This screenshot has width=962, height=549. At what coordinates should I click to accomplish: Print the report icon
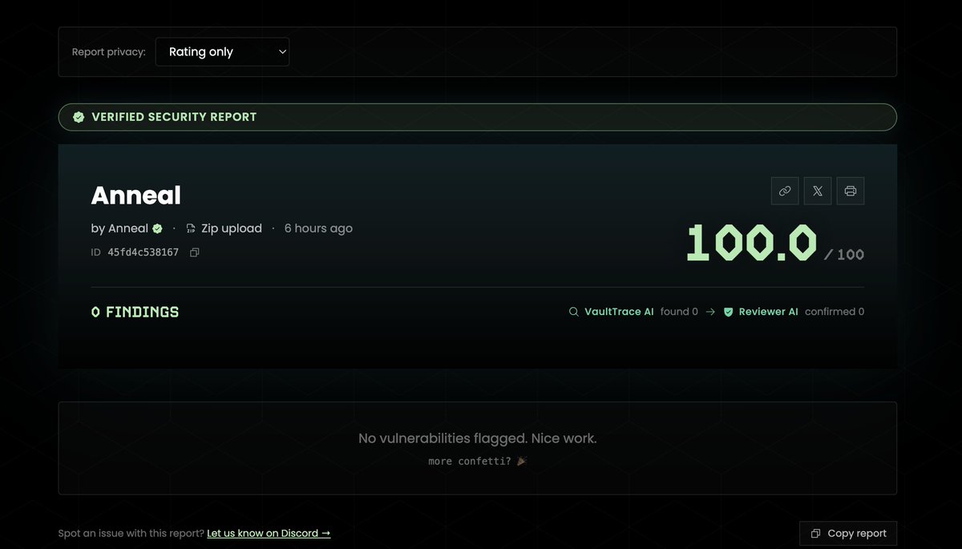(851, 191)
